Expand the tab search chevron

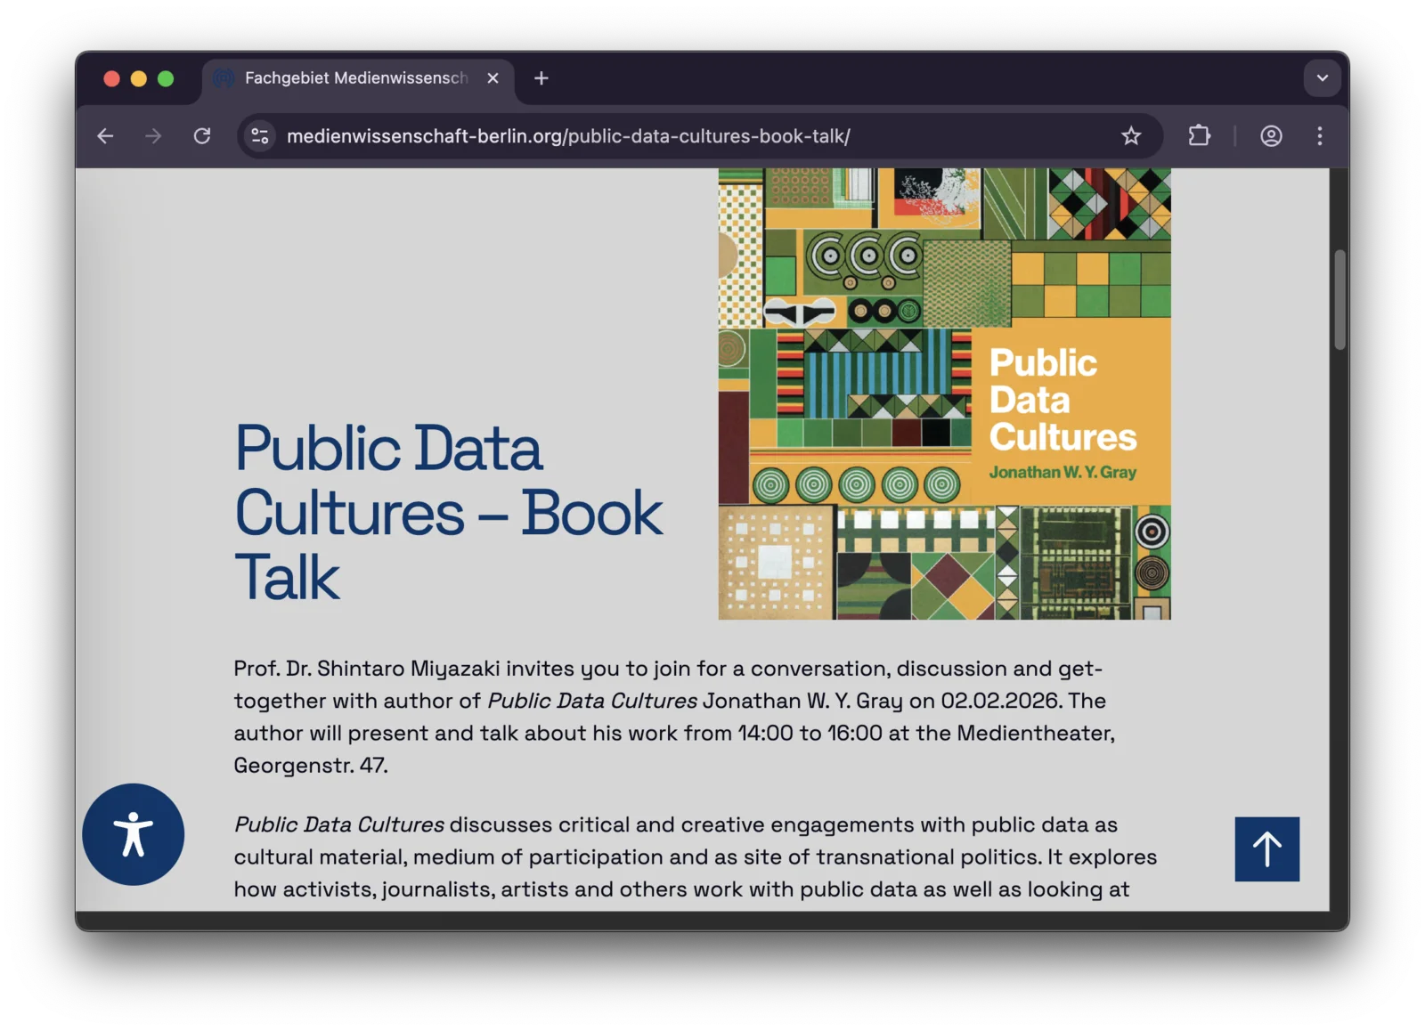click(x=1322, y=78)
